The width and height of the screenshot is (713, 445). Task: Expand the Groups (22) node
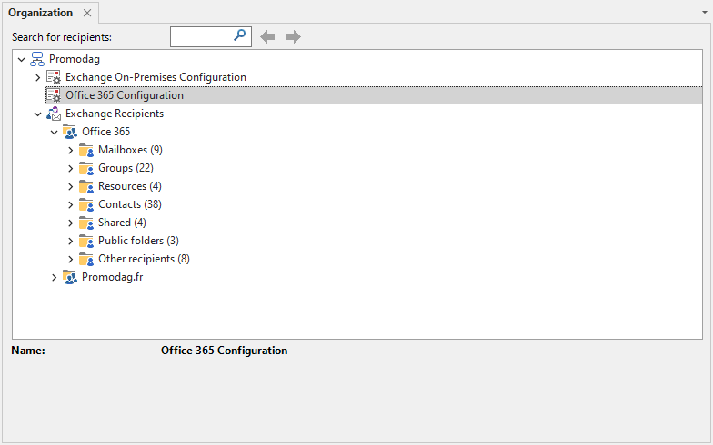point(71,169)
